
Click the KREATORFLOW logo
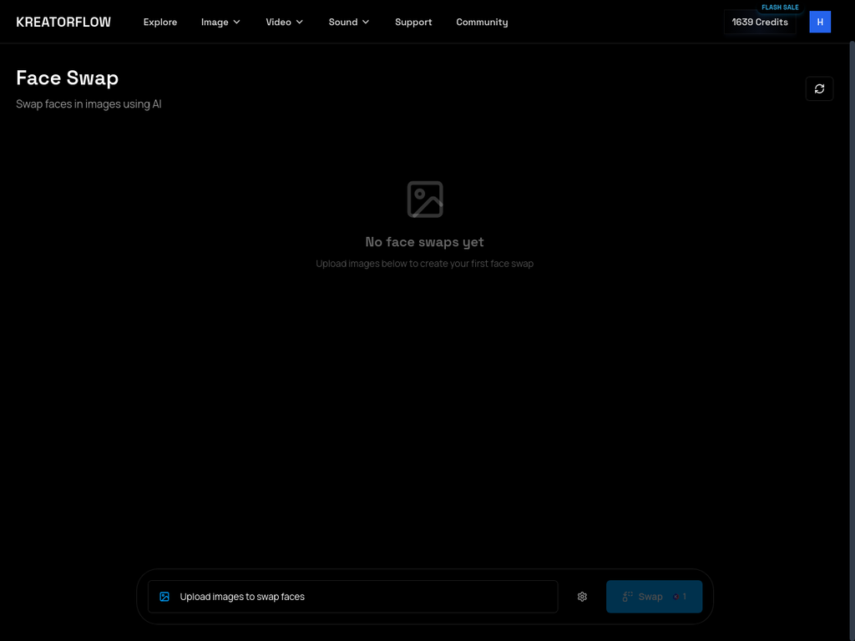(x=63, y=22)
